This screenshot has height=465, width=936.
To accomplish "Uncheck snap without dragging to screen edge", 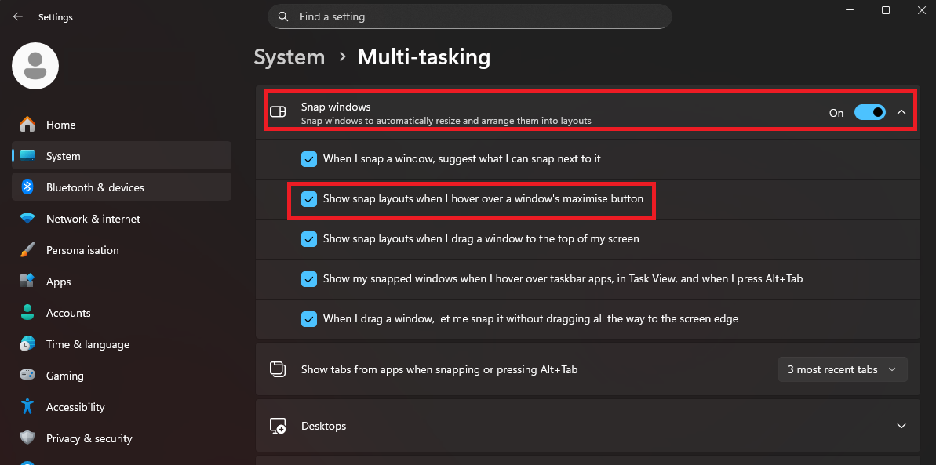I will coord(308,318).
